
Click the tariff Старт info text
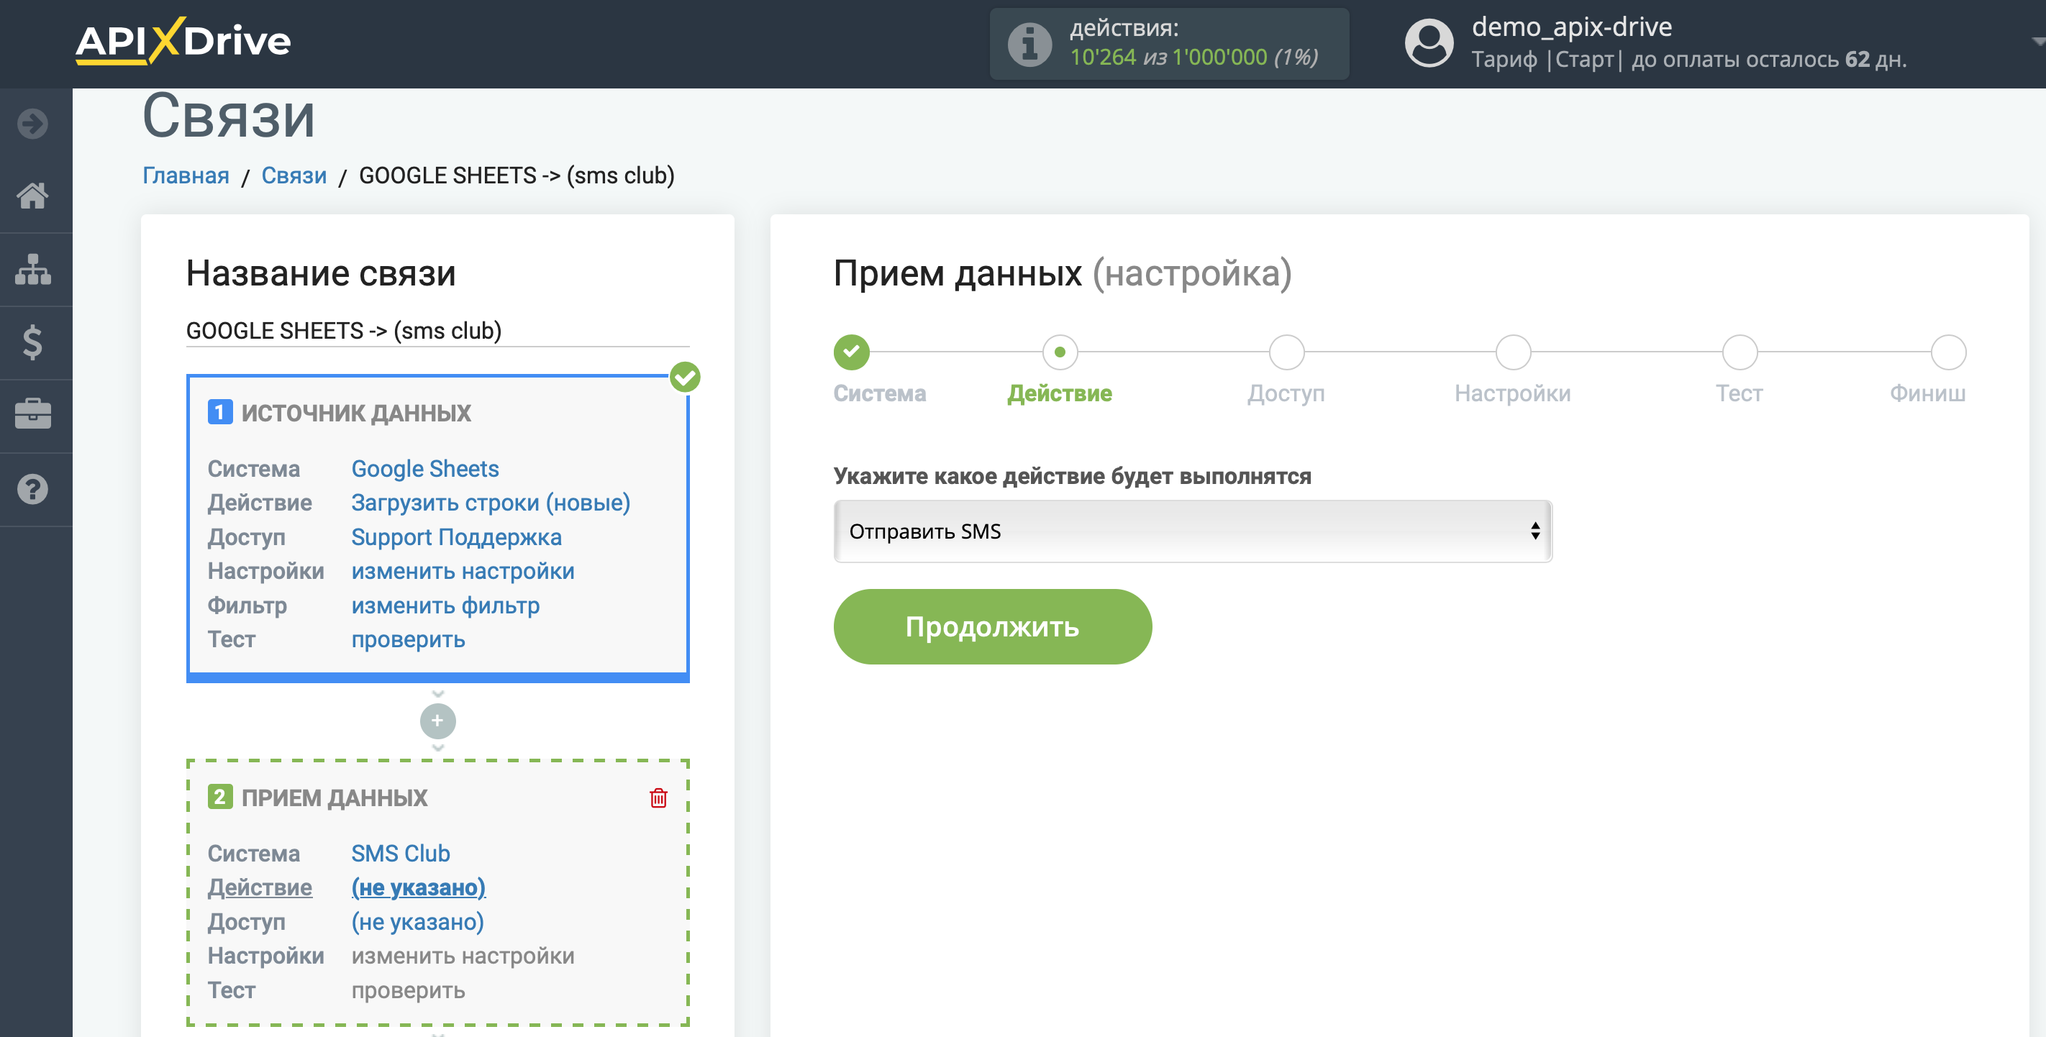tap(1688, 60)
